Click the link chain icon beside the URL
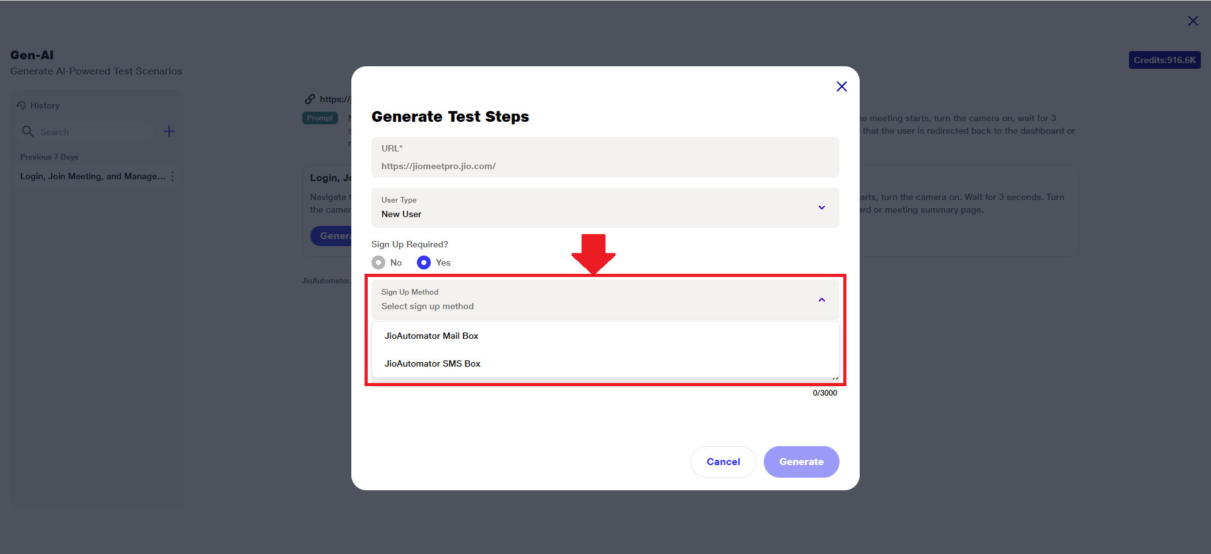 (x=310, y=99)
